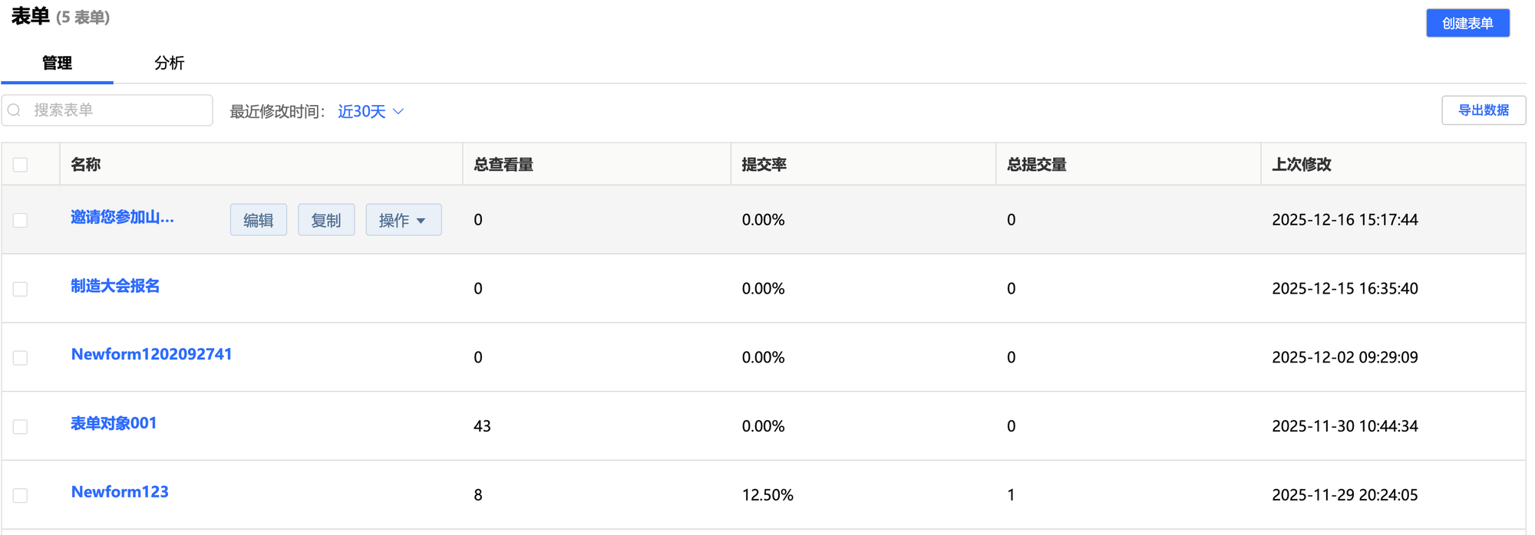
Task: Check the 制造大会报名 row checkbox
Action: point(21,289)
